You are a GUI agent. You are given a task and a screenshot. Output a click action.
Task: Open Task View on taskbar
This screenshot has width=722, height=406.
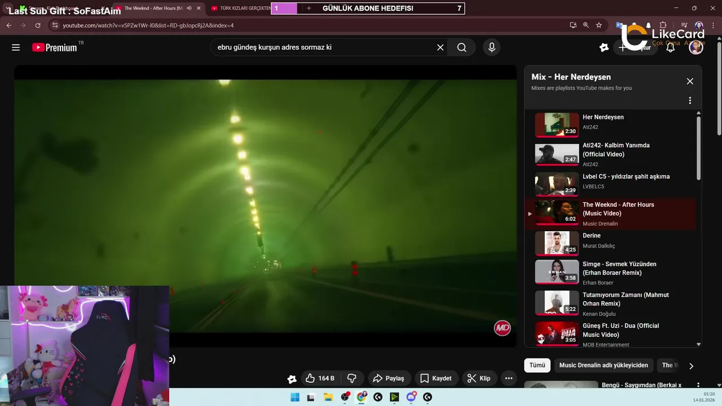pyautogui.click(x=311, y=397)
